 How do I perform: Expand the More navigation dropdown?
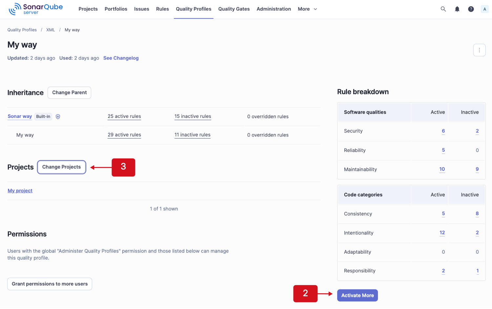click(x=307, y=9)
